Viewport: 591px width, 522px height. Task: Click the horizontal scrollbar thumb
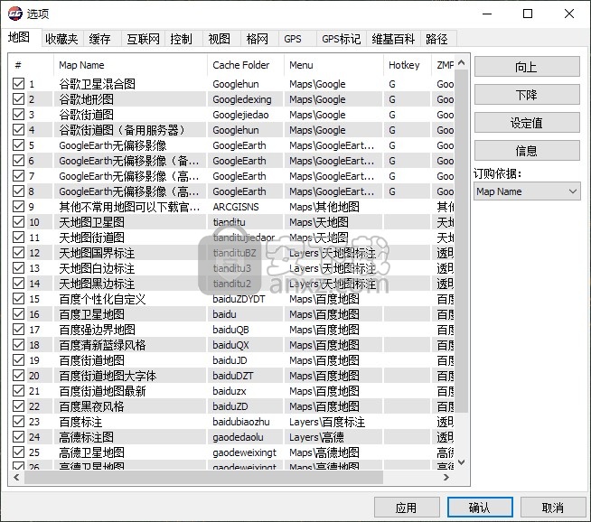203,477
